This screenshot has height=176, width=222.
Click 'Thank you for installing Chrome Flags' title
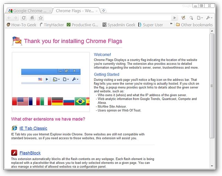tap(73, 41)
